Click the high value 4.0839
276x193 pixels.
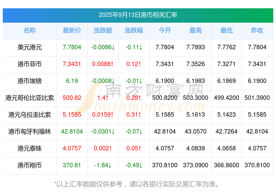pyautogui.click(x=196, y=148)
